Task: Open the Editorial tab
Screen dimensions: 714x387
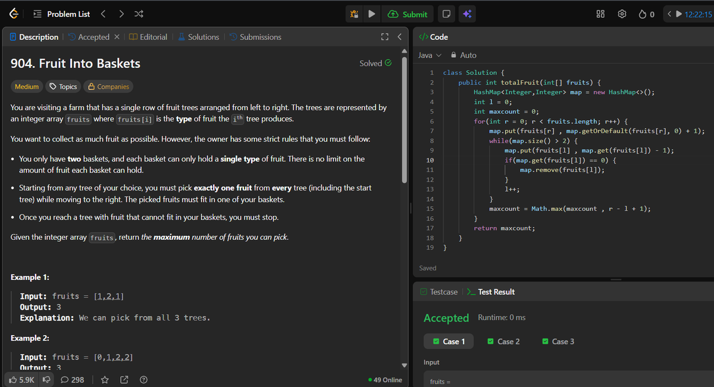Action: 148,37
